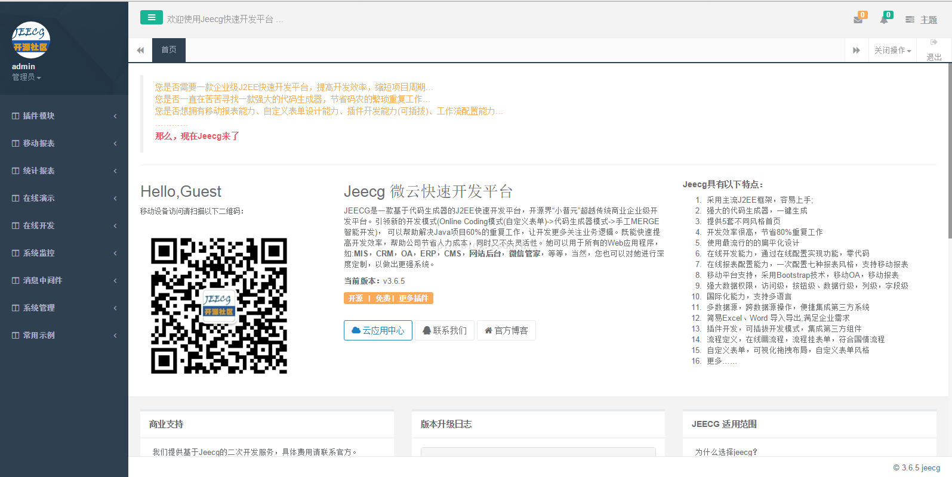The width and height of the screenshot is (952, 477).
Task: Expand the 插件模块 chevron arrow
Action: coord(115,116)
